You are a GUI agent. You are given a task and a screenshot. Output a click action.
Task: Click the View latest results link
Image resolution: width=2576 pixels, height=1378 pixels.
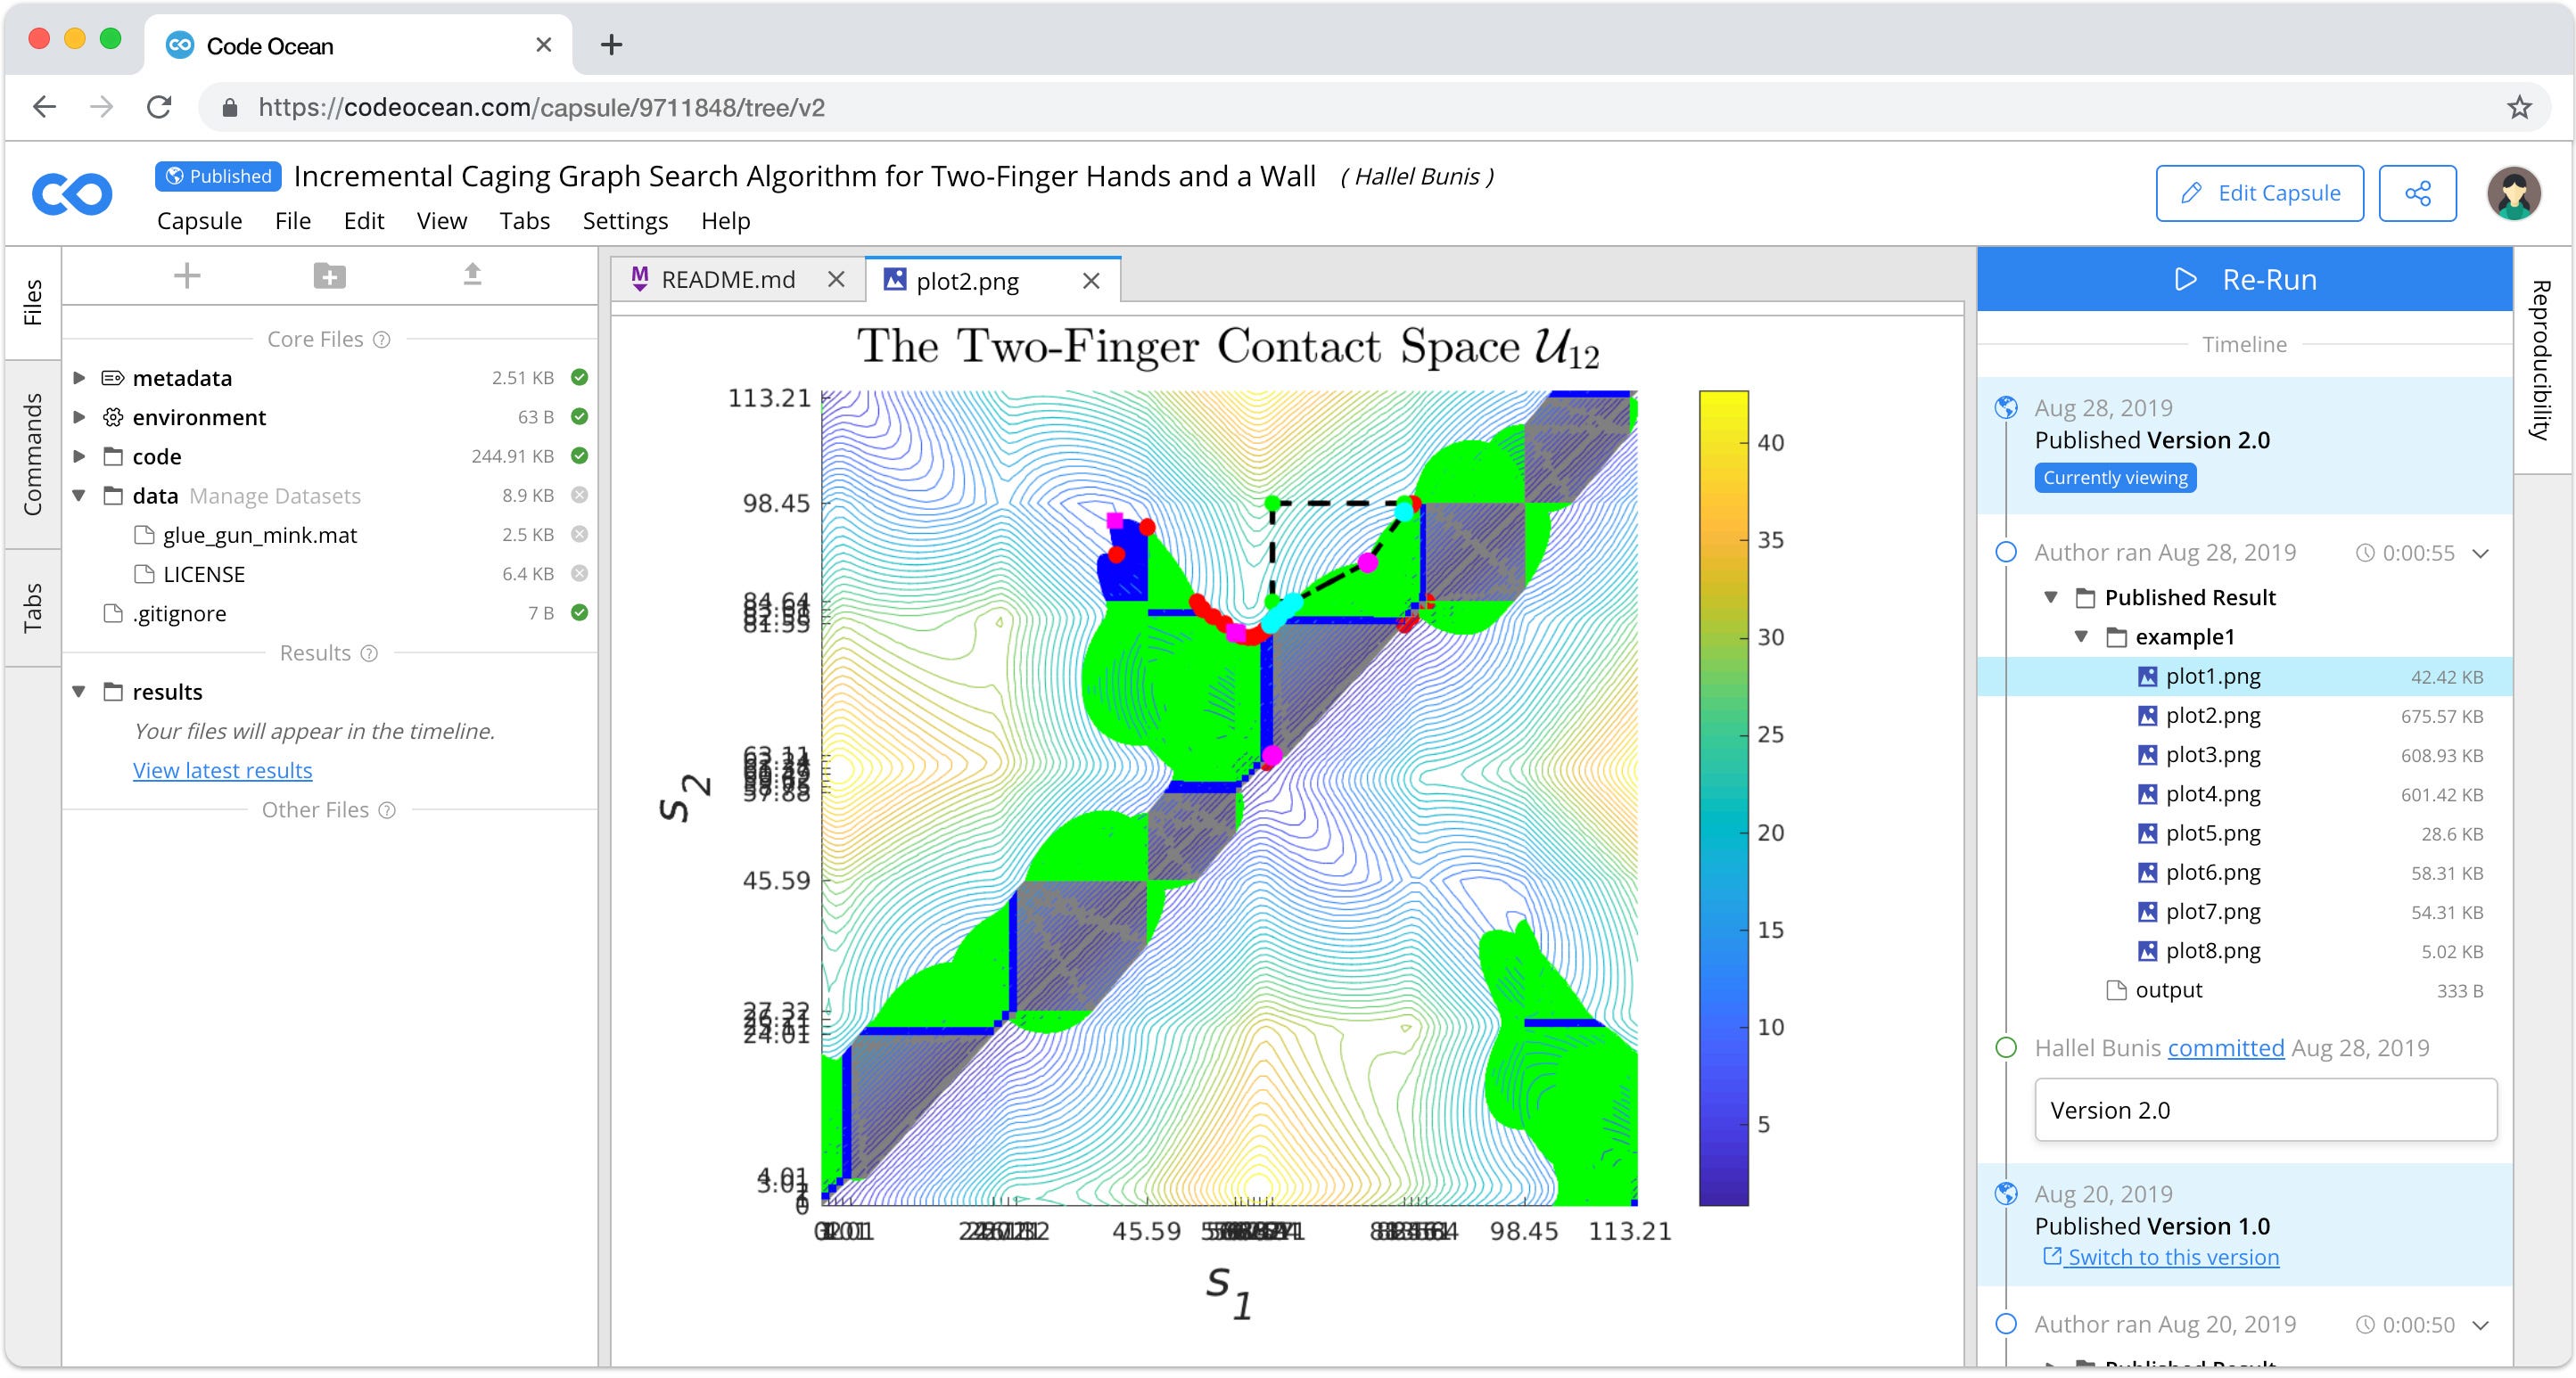pos(222,769)
